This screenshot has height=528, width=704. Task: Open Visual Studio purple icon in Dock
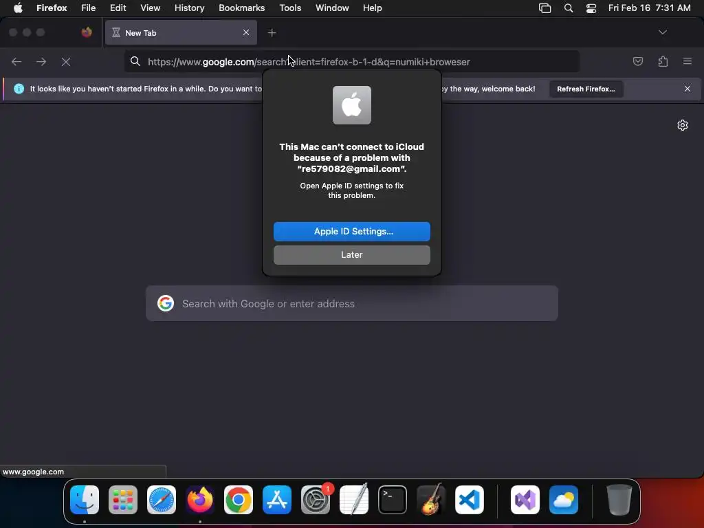525,500
